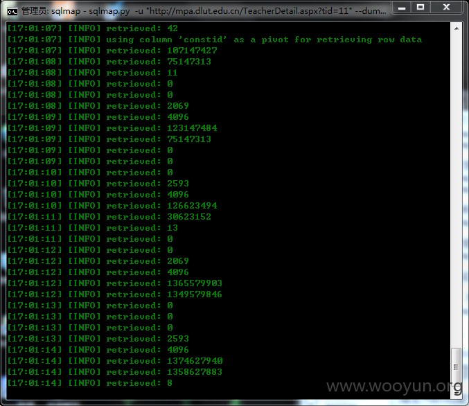Minimize the sqlmap console window
Viewport: 469px width, 406px height.
pos(402,8)
